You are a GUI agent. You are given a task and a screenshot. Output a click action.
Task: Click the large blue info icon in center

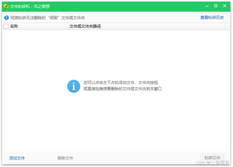click(x=74, y=86)
